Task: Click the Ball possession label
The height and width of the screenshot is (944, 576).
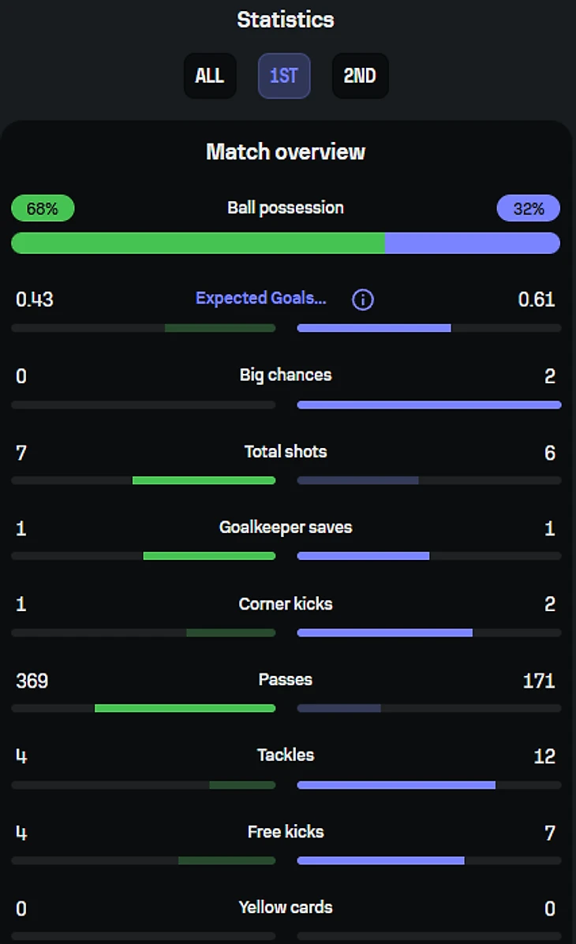Action: [x=286, y=208]
